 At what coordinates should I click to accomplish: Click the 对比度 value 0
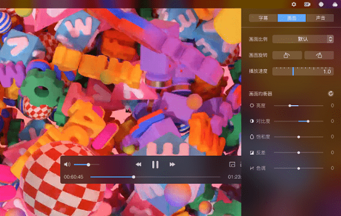tap(332, 121)
